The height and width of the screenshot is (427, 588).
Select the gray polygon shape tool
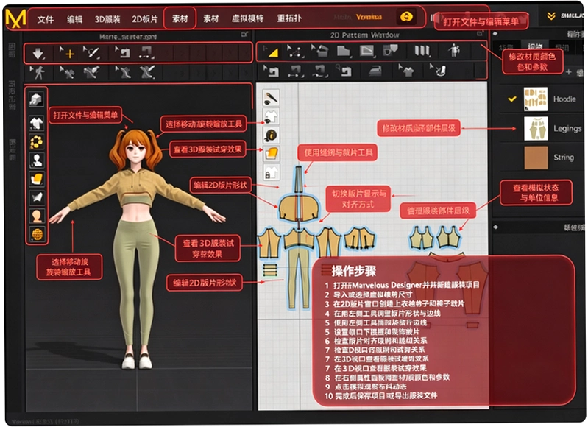point(343,51)
